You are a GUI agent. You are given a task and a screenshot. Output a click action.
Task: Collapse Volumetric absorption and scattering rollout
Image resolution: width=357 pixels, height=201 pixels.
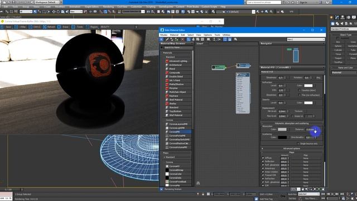(x=291, y=123)
